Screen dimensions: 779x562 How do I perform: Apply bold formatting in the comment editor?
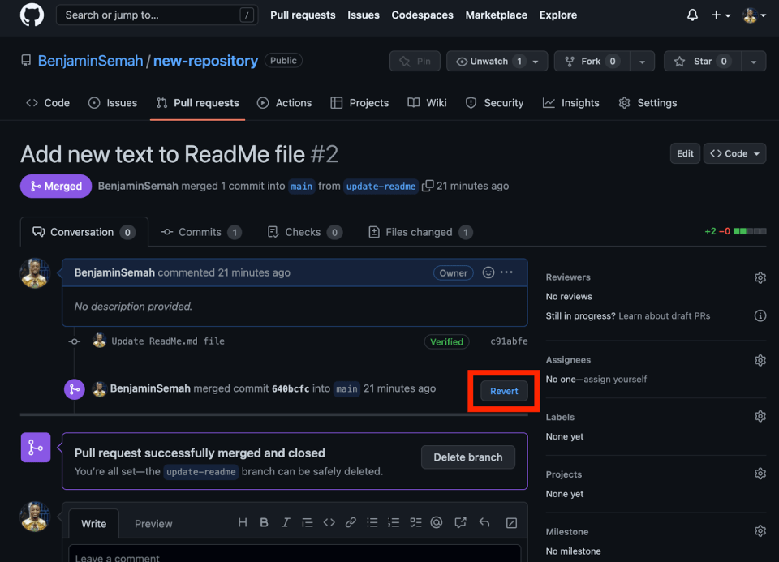point(265,522)
